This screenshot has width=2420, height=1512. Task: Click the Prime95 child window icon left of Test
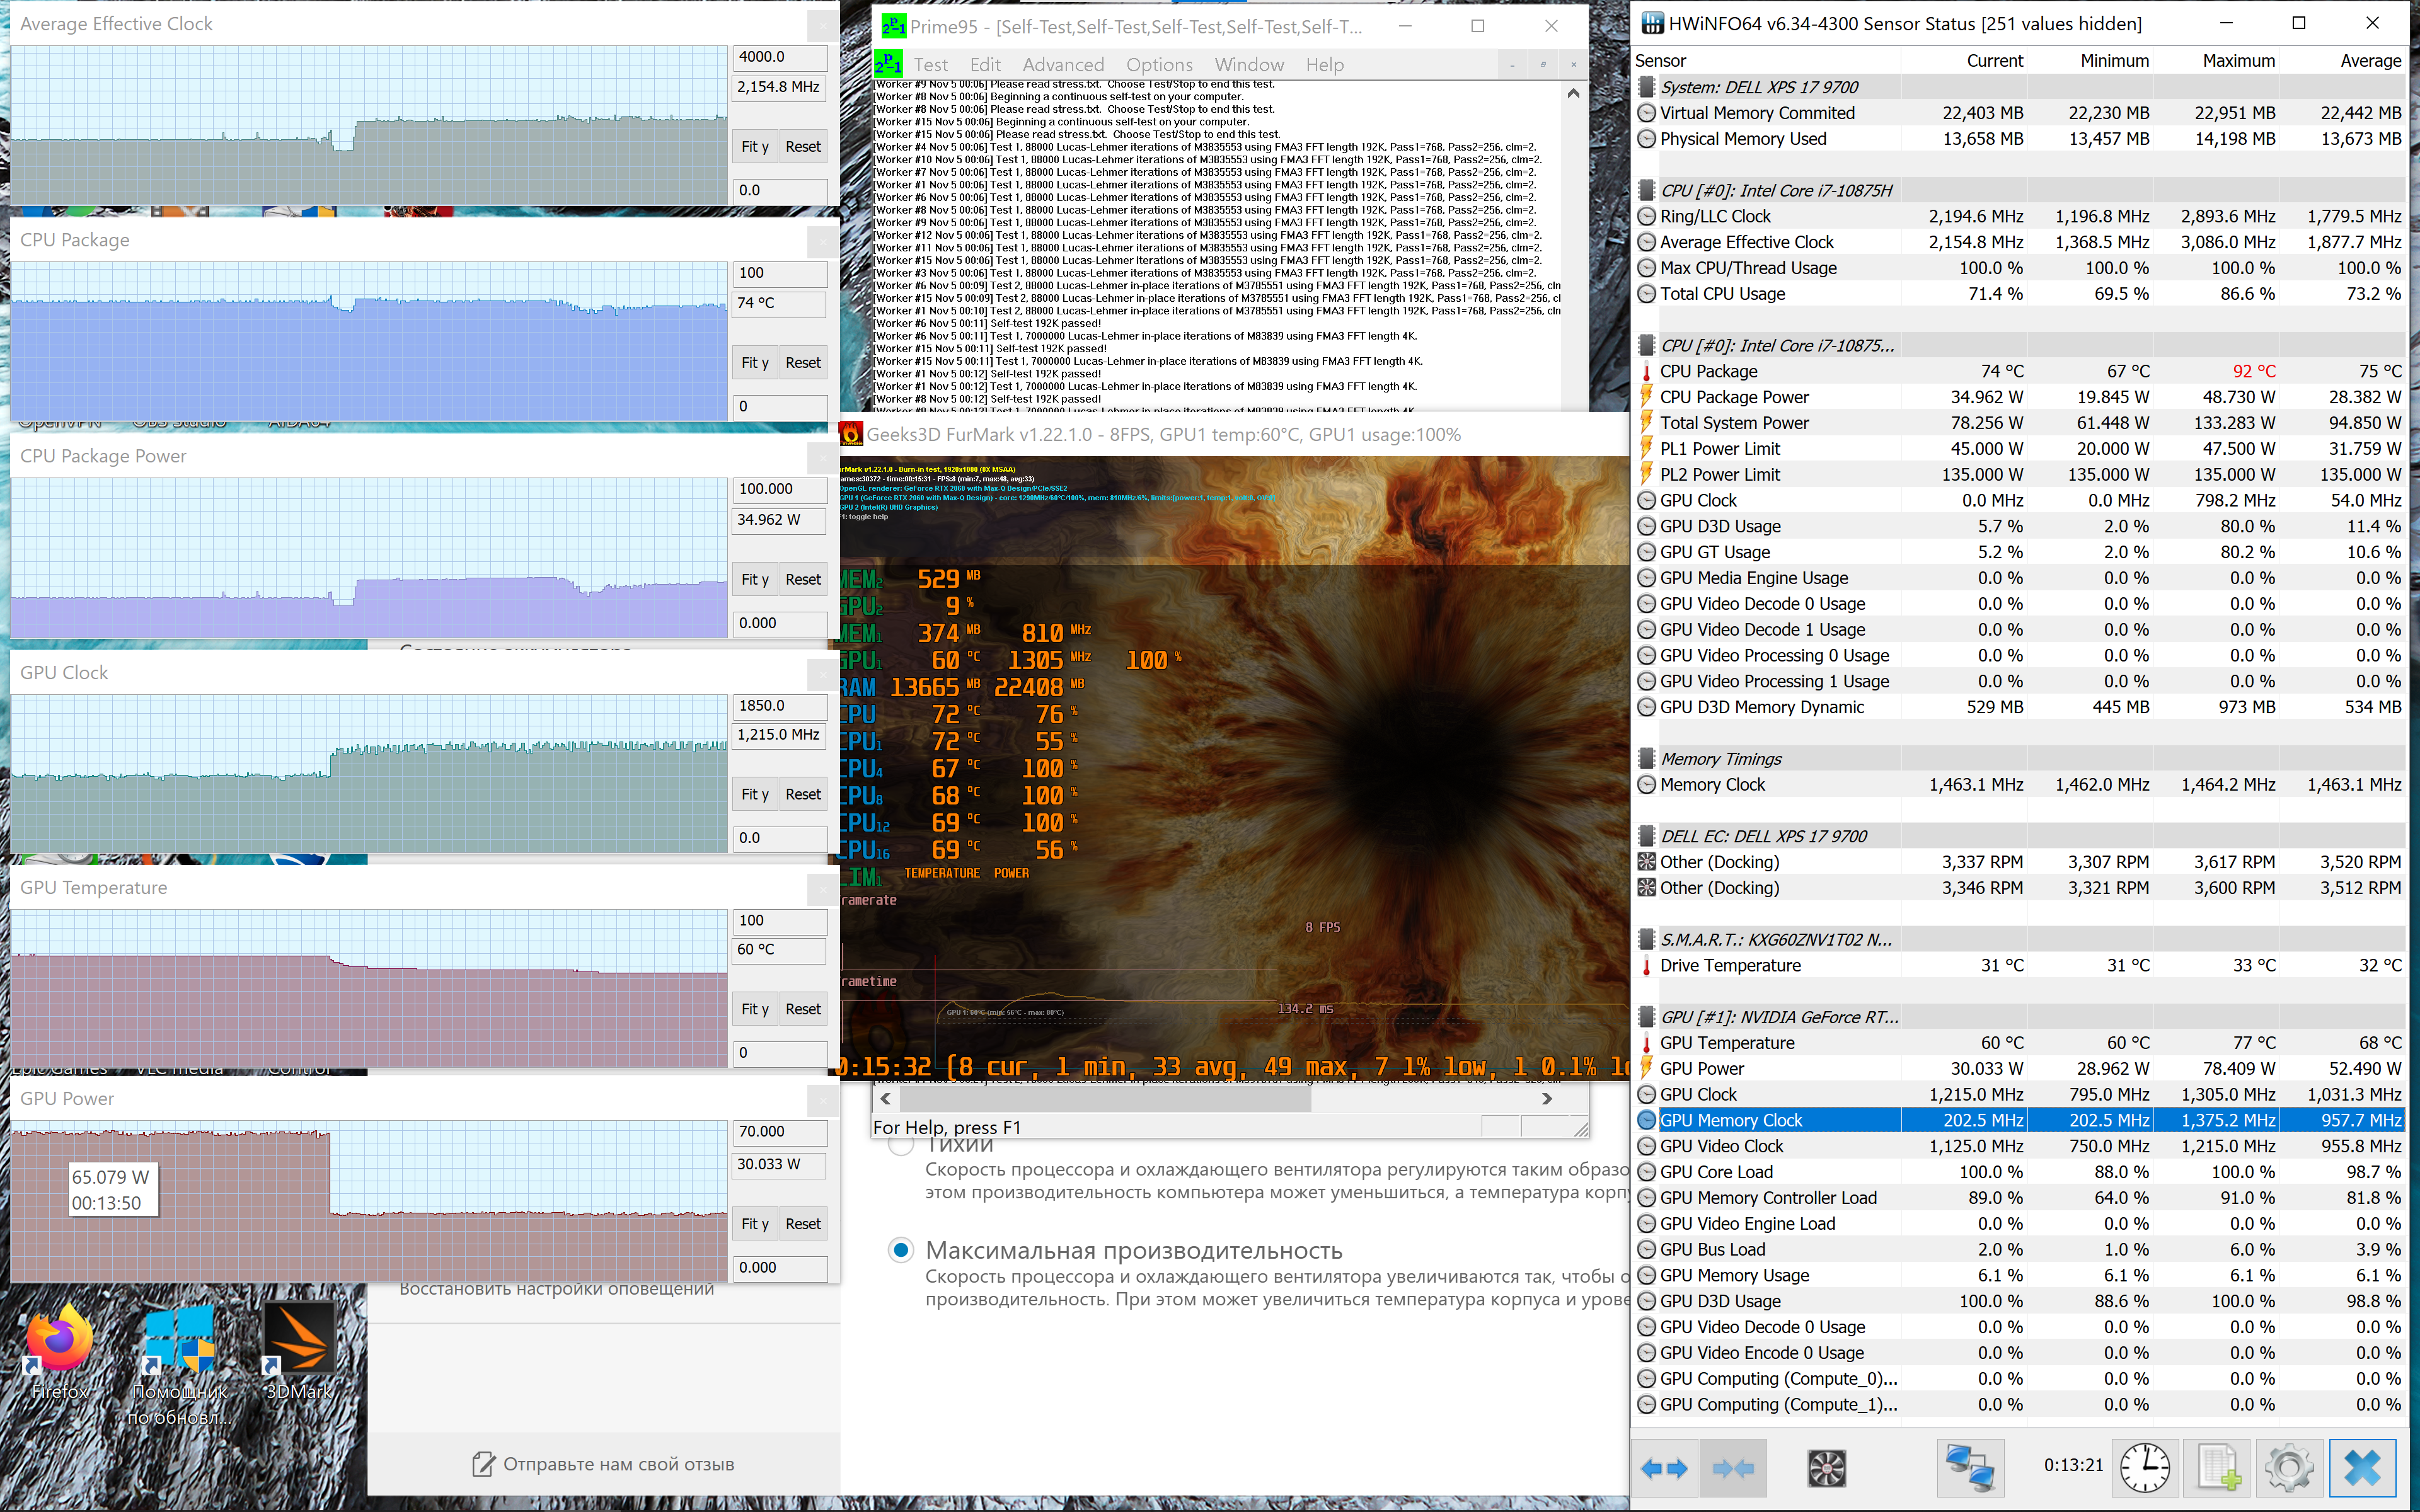pyautogui.click(x=888, y=64)
